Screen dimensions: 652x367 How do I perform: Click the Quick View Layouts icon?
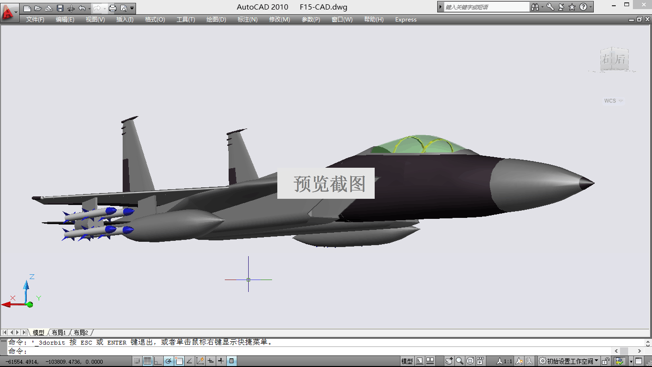pyautogui.click(x=419, y=361)
